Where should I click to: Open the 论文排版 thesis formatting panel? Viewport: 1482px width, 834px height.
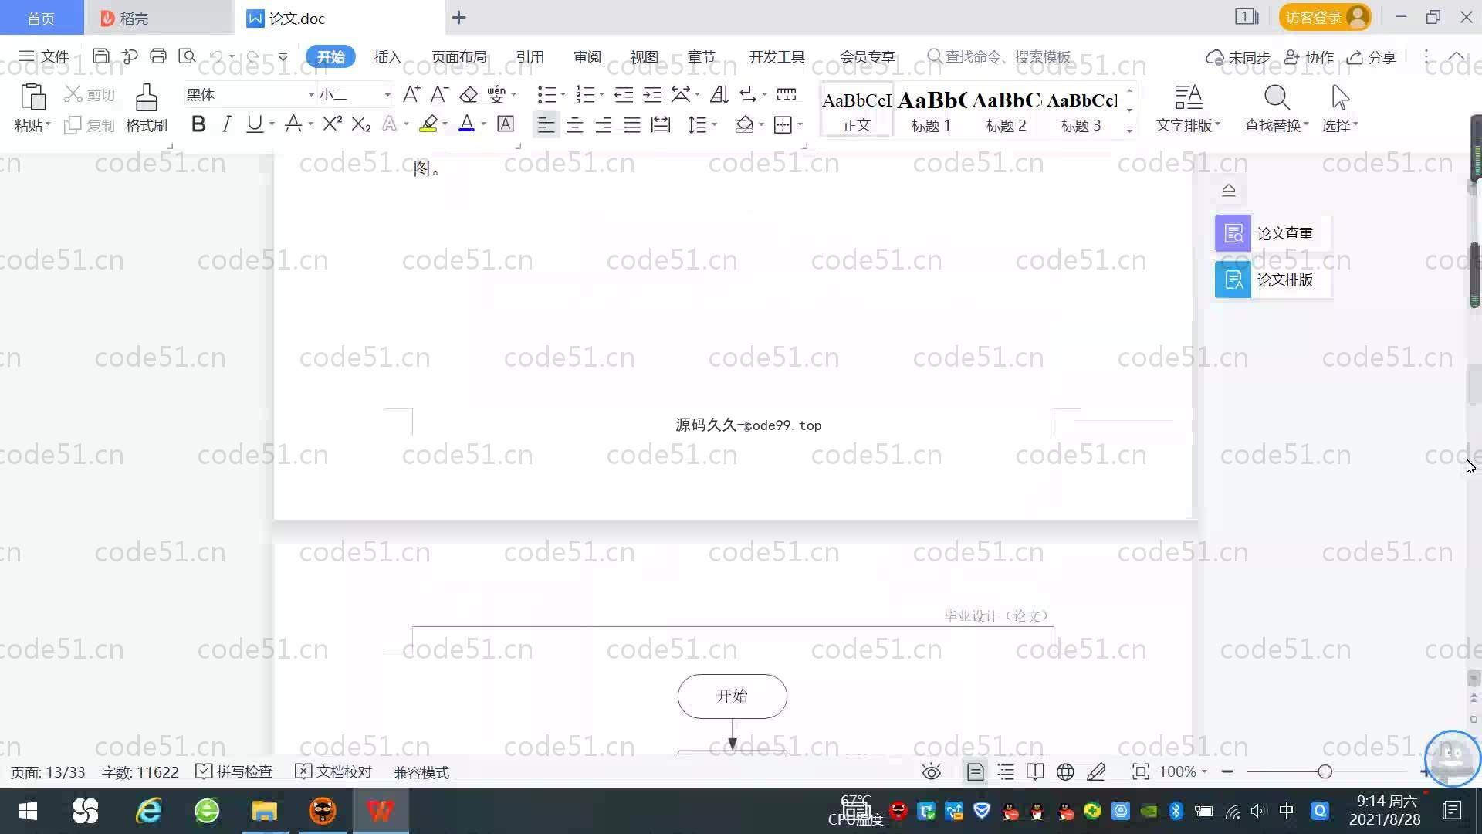1272,280
